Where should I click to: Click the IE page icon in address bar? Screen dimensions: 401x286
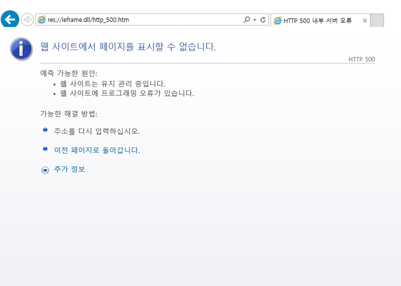[41, 19]
